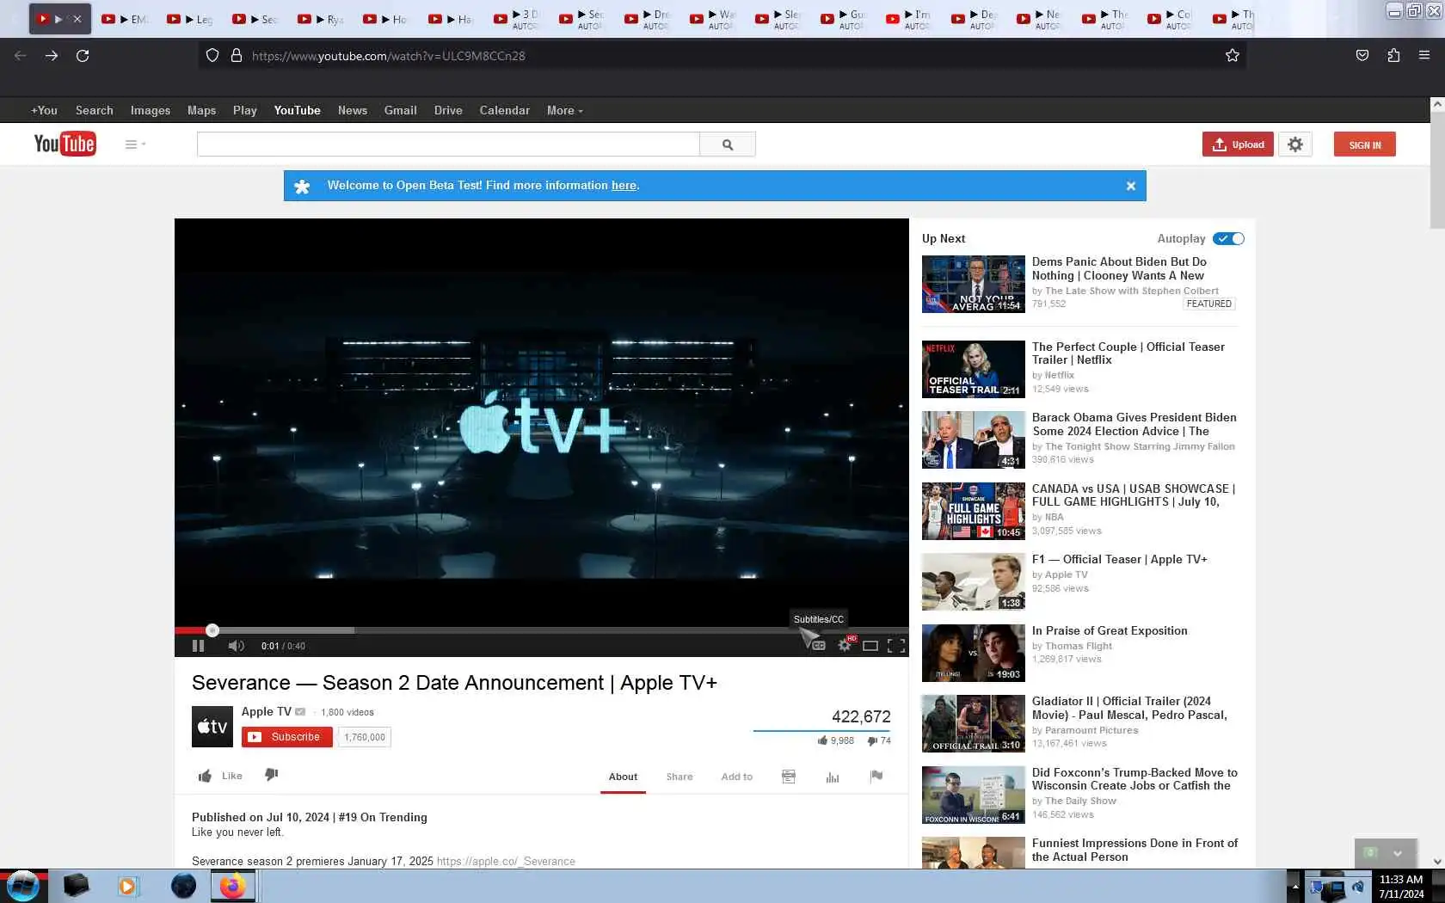Bookmark this page with the star
This screenshot has width=1445, height=903.
pos(1233,56)
